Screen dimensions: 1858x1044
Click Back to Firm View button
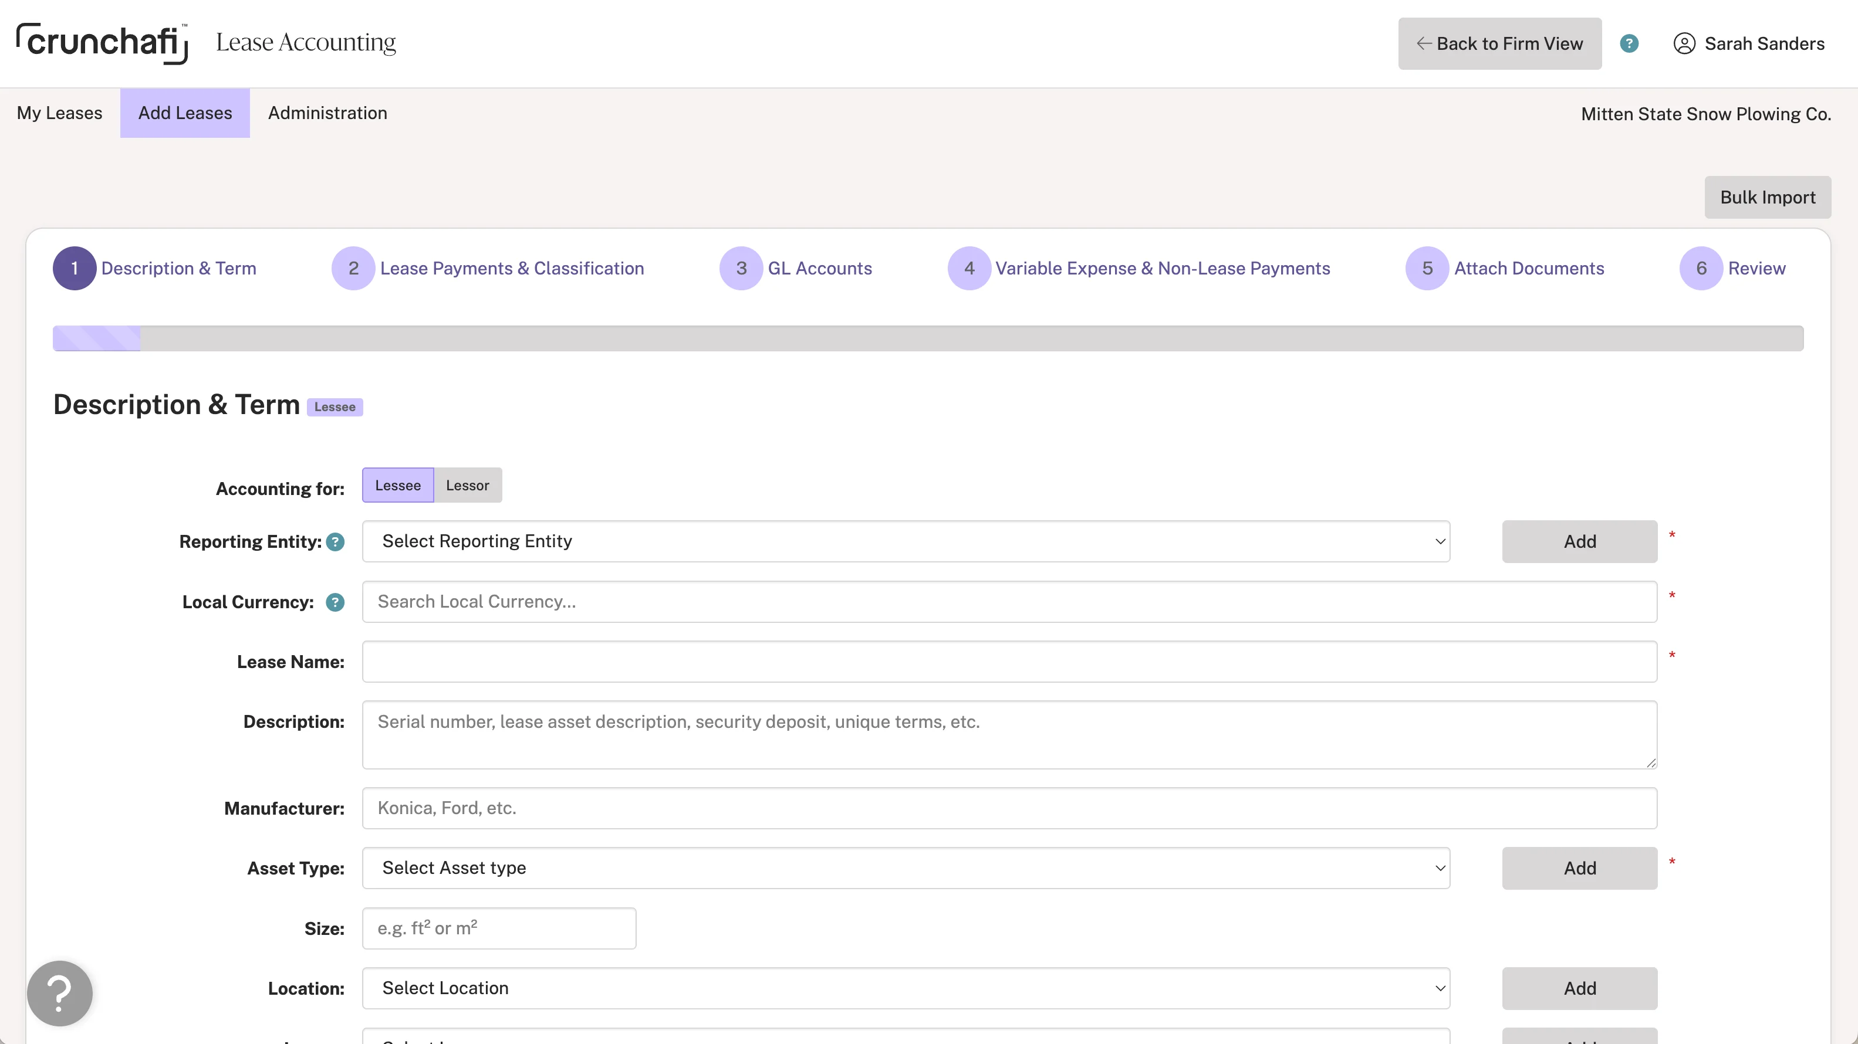(x=1499, y=44)
